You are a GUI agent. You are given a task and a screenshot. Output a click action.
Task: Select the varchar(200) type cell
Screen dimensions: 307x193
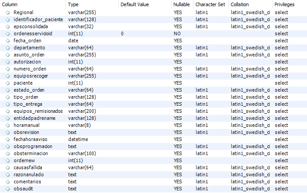82,111
